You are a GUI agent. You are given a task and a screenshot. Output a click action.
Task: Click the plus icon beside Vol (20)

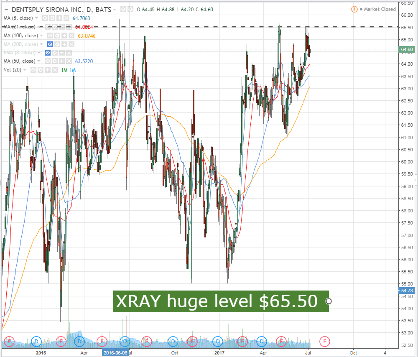[48, 70]
